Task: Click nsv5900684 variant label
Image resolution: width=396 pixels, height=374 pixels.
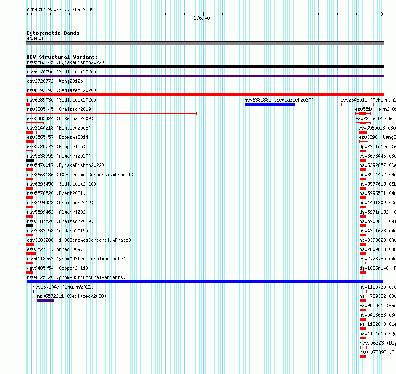Action: pos(378,221)
